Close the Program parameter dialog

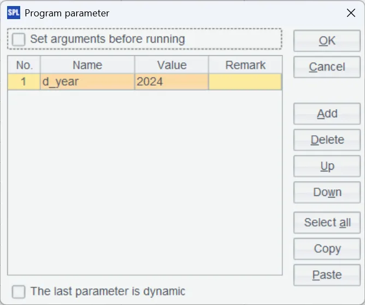coord(351,13)
